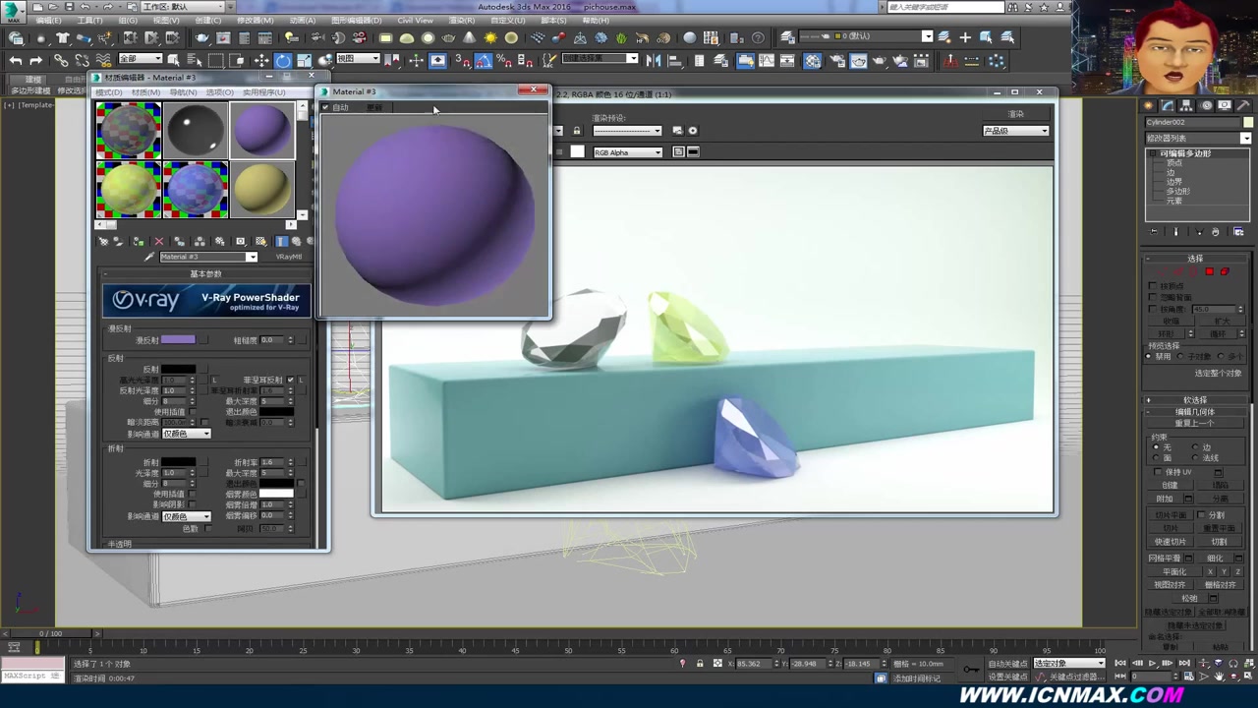
Task: Click the 3ds Max application logo button
Action: pyautogui.click(x=14, y=10)
